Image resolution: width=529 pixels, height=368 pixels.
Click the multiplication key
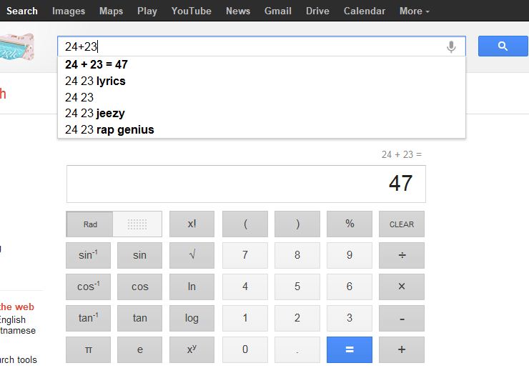tap(402, 287)
